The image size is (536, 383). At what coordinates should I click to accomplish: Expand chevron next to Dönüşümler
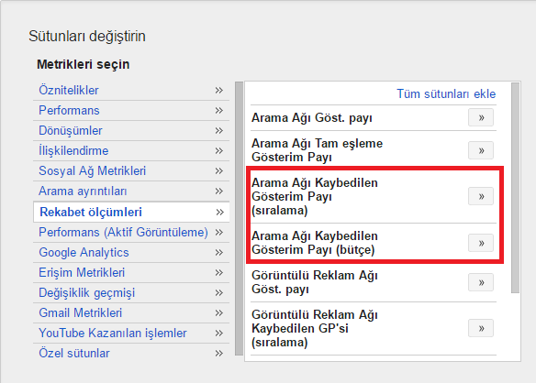click(218, 131)
